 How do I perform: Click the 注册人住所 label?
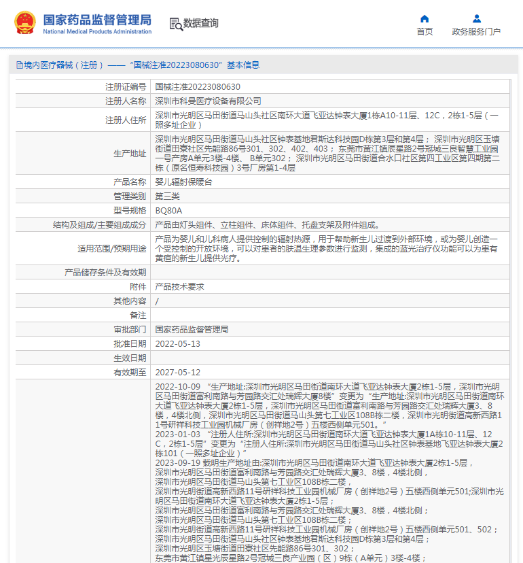point(126,120)
